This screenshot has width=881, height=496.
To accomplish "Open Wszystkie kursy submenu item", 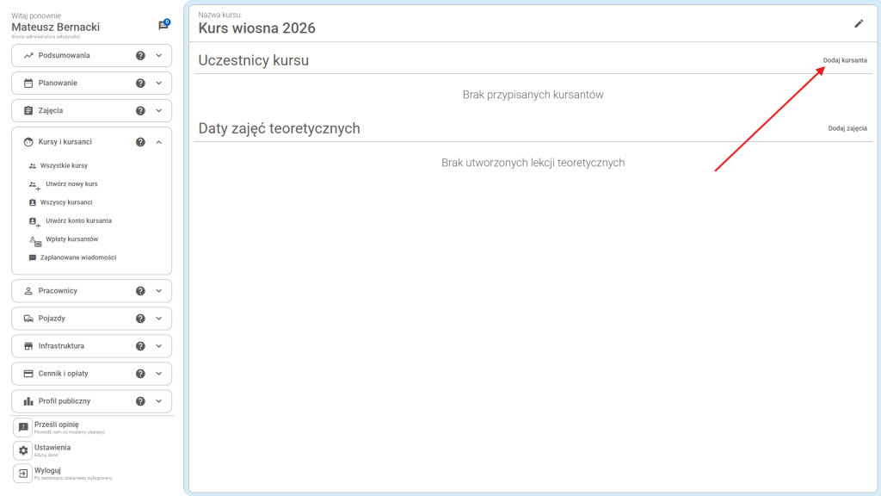I will tap(64, 165).
